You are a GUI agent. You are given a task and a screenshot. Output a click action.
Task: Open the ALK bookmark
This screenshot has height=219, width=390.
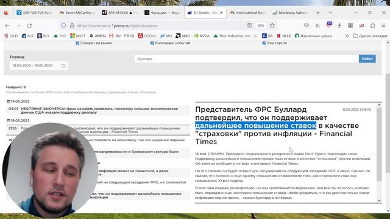tap(27, 36)
